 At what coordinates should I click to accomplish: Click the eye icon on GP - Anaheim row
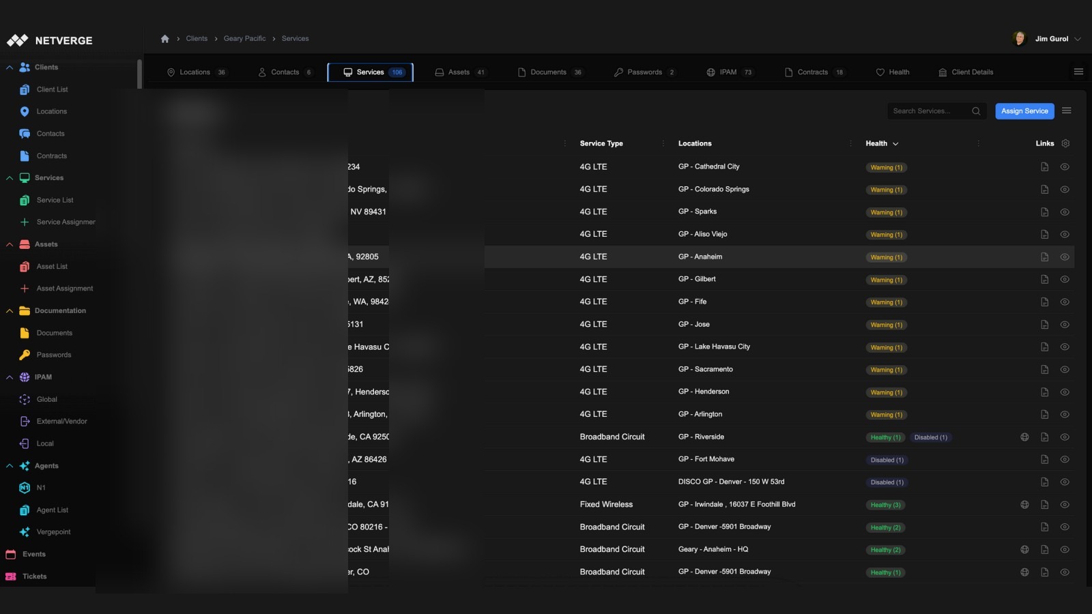click(x=1065, y=257)
